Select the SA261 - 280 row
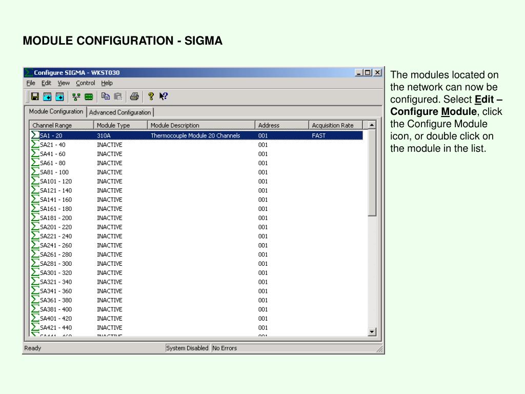Image resolution: width=525 pixels, height=394 pixels. click(x=196, y=254)
